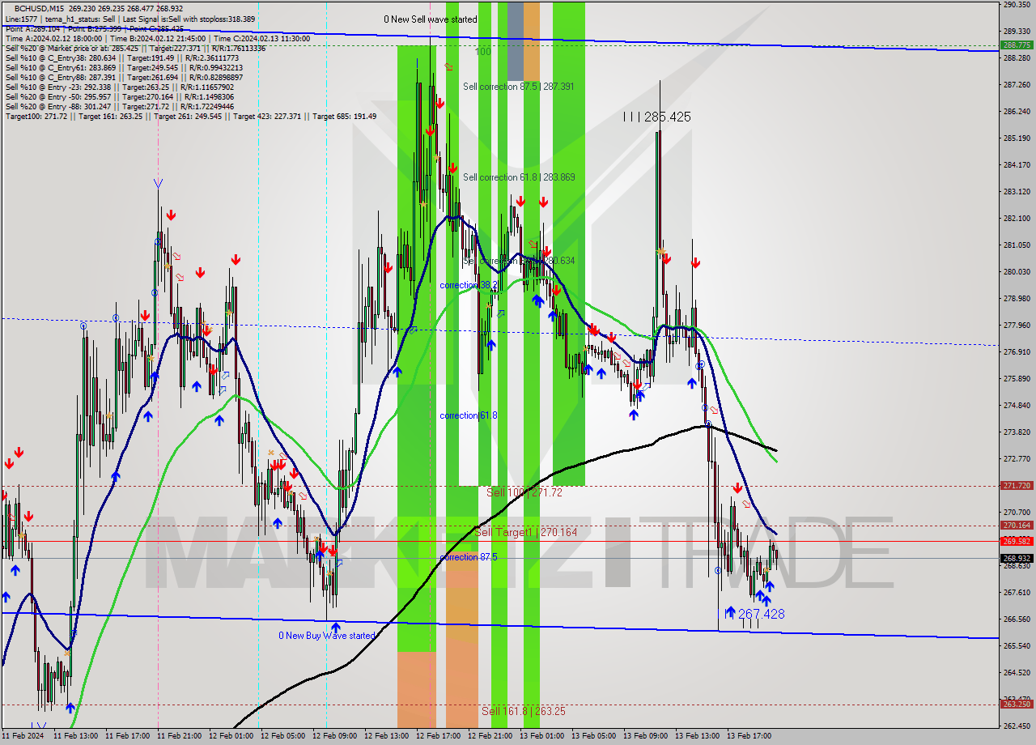
Task: Select the '13 Feb 05:00' time axis label
Action: 593,736
